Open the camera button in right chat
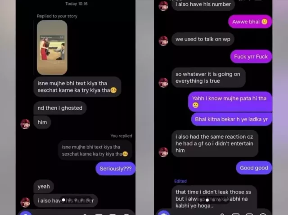Viewport: 288px width, 215px height. point(164,213)
